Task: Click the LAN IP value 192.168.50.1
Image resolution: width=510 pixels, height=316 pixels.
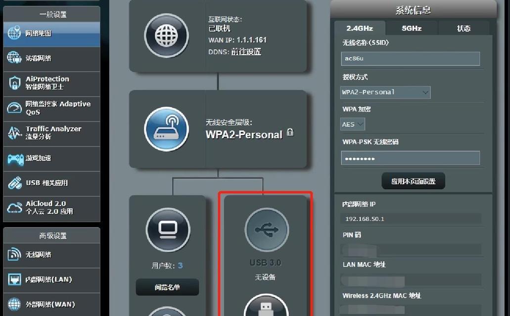Action: 365,219
